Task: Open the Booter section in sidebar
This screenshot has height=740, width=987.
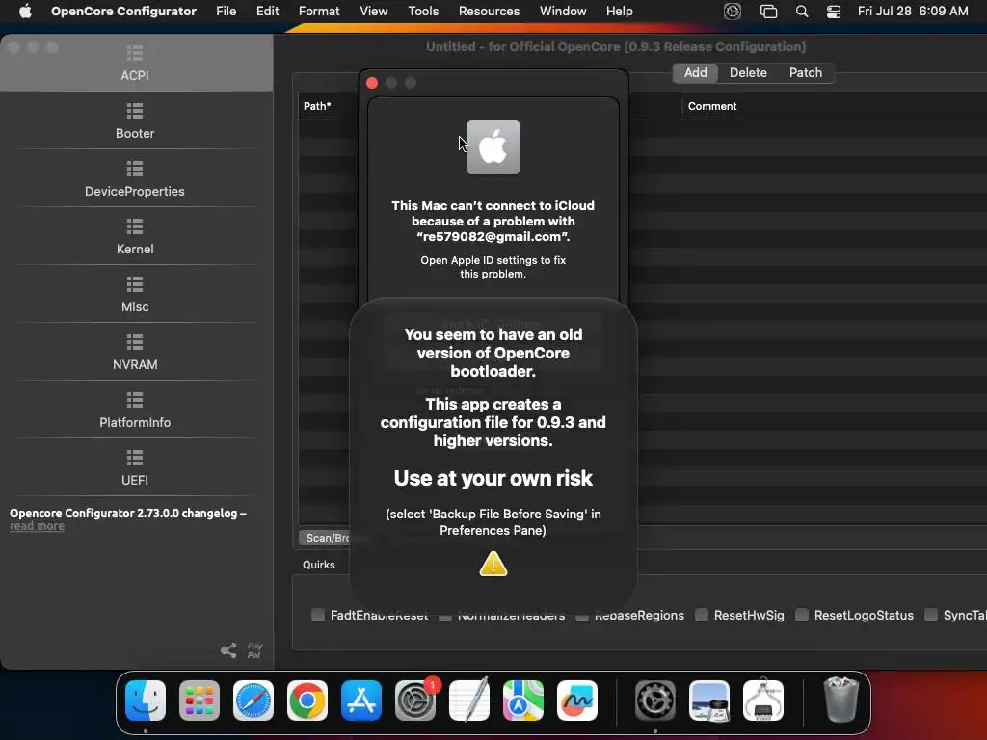Action: click(135, 120)
